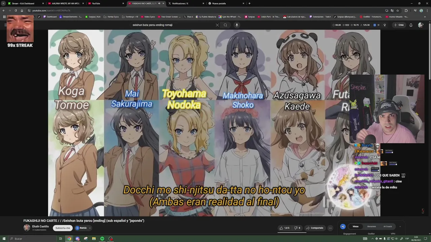Select the AI Coach tab in vidIQ

point(388,227)
